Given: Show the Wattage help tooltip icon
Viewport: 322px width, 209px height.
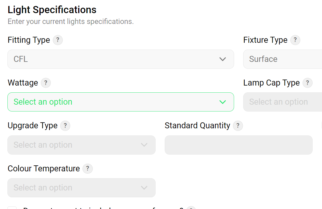Looking at the screenshot, I should 46,83.
